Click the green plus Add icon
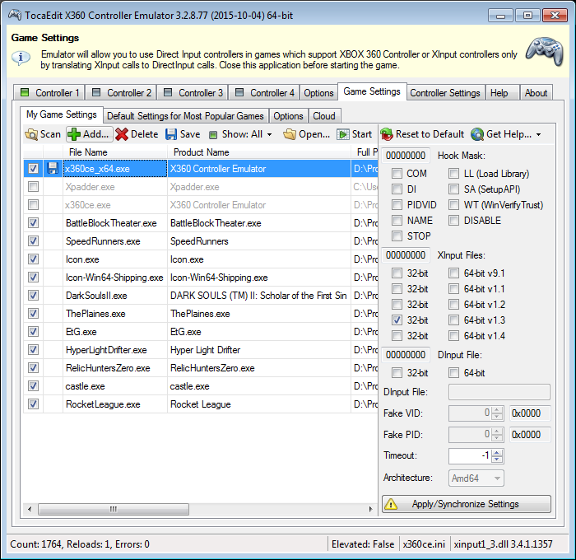This screenshot has height=560, width=576. [74, 134]
